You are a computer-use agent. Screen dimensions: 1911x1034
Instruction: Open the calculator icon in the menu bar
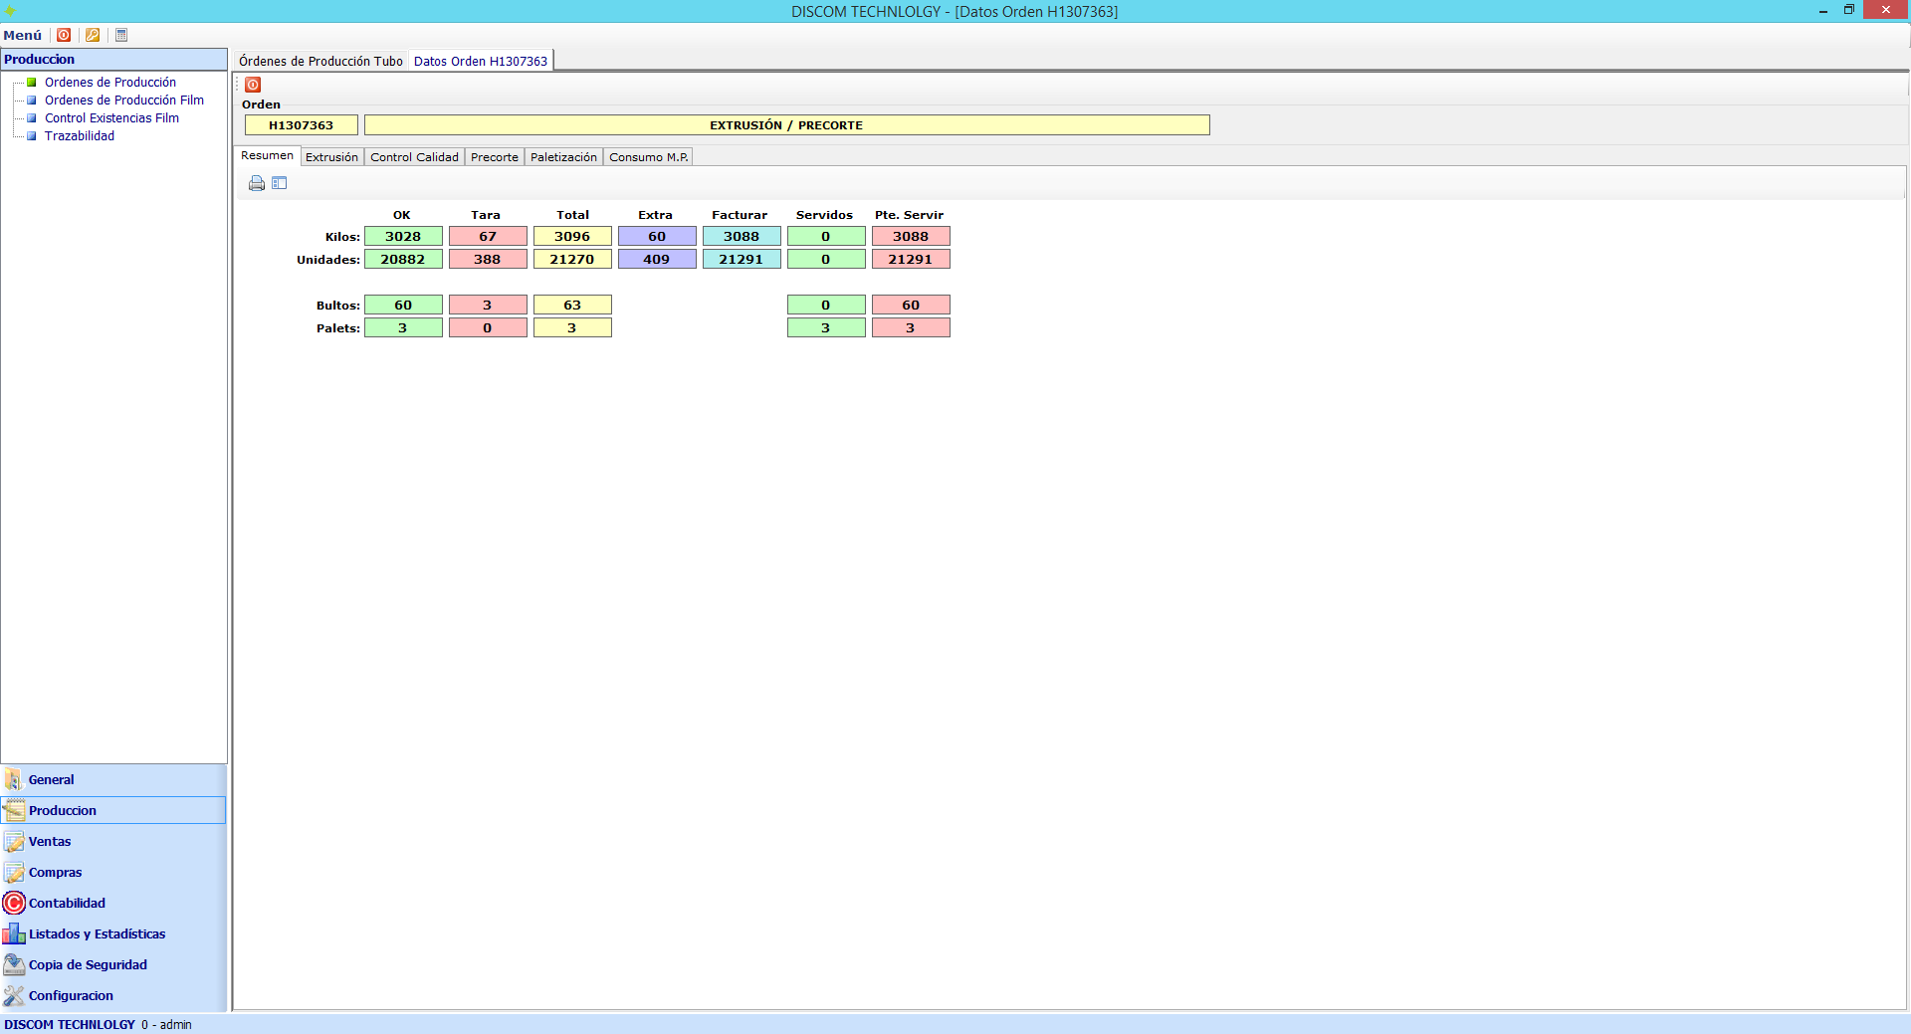pyautogui.click(x=121, y=35)
